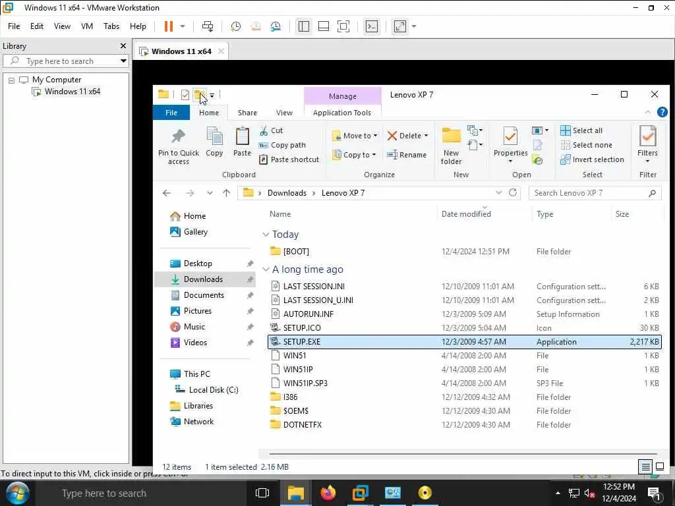Click the Send Ctrl+Alt+Del icon in the VMware toolbar

(x=208, y=26)
